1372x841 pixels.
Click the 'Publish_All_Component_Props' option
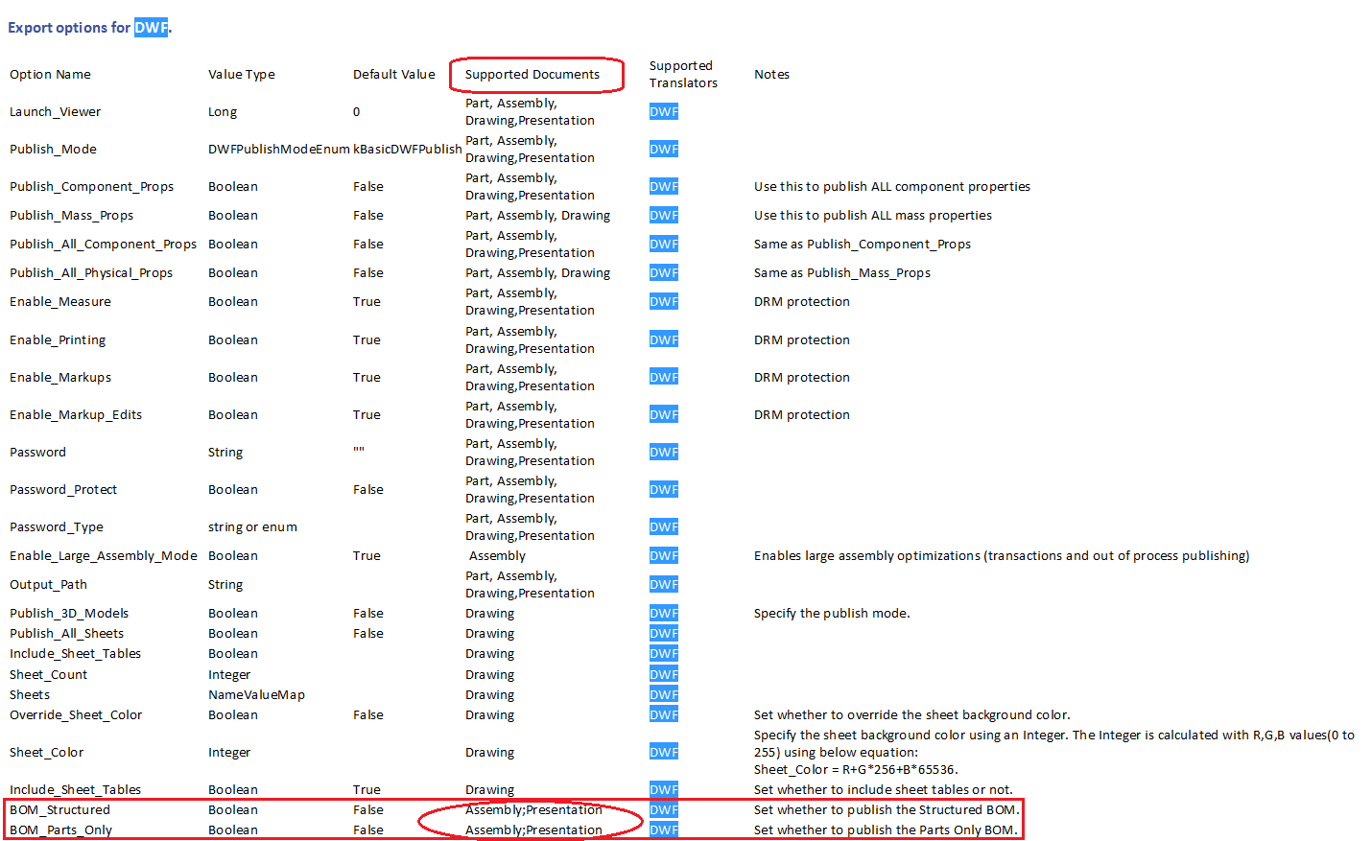[x=103, y=245]
